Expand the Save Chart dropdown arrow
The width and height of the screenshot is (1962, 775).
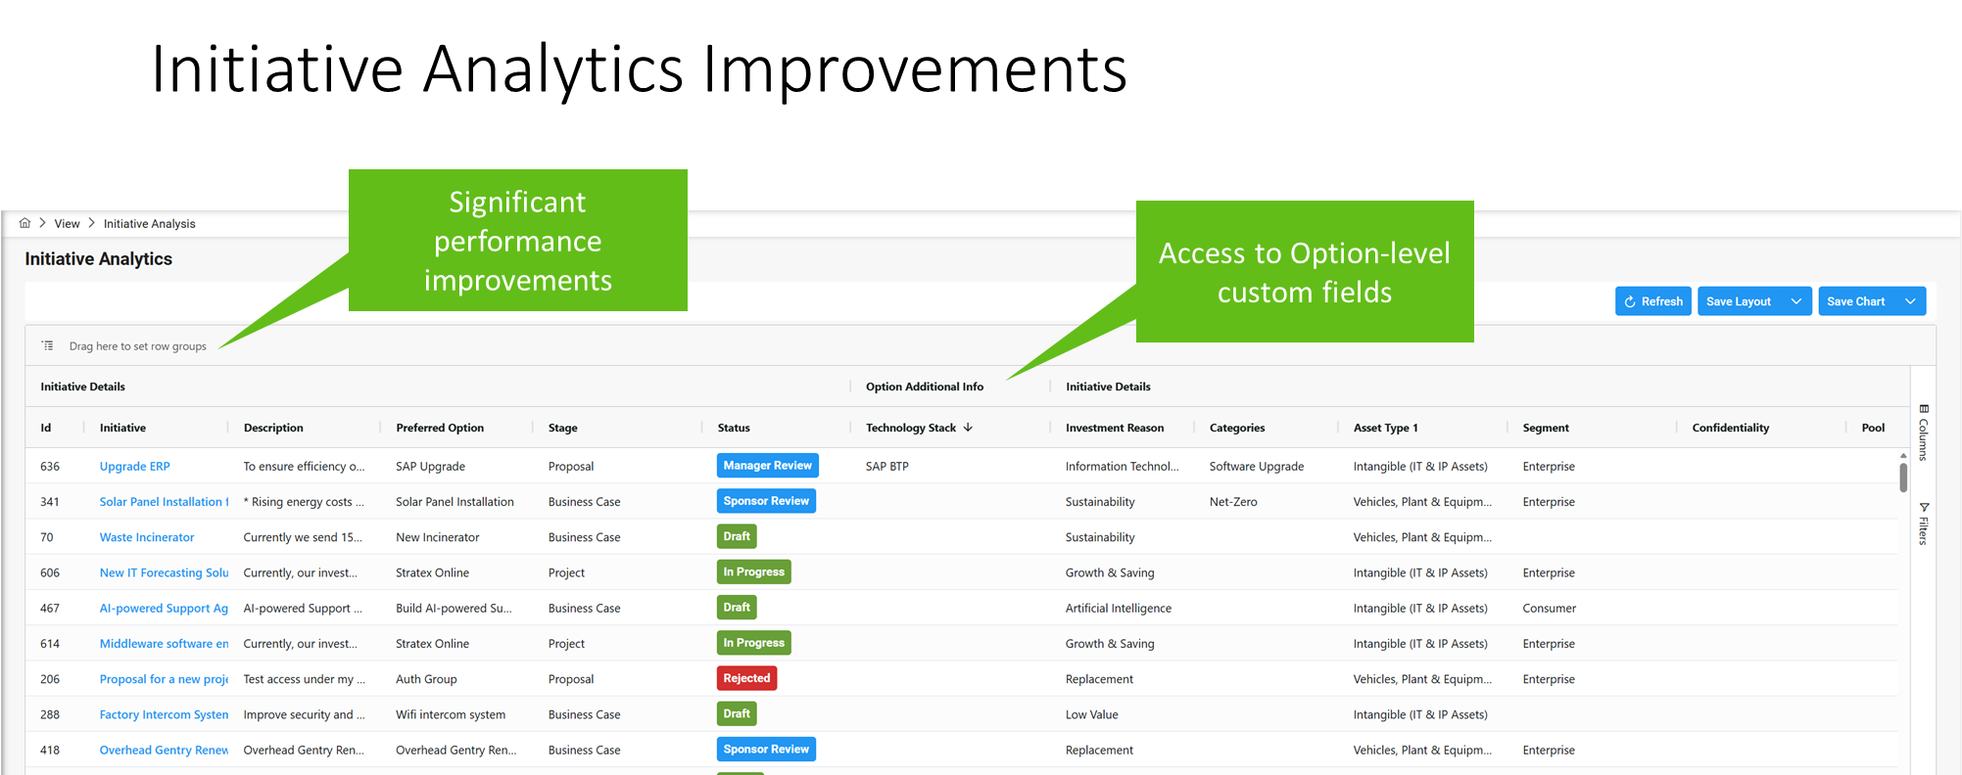coord(1910,301)
